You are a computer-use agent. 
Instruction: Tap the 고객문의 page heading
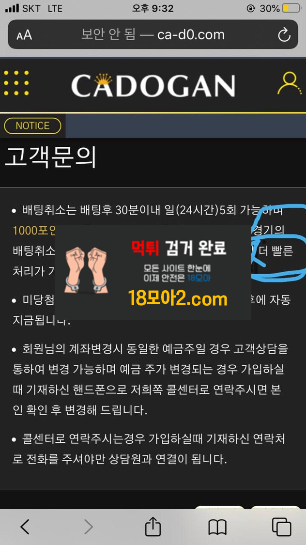tap(50, 157)
